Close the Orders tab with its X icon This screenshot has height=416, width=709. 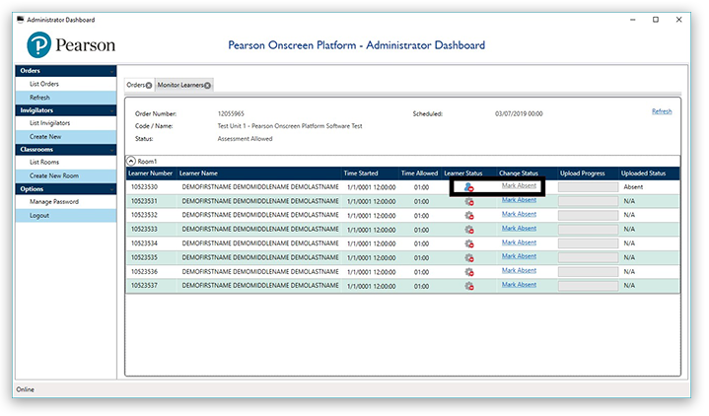coord(148,86)
